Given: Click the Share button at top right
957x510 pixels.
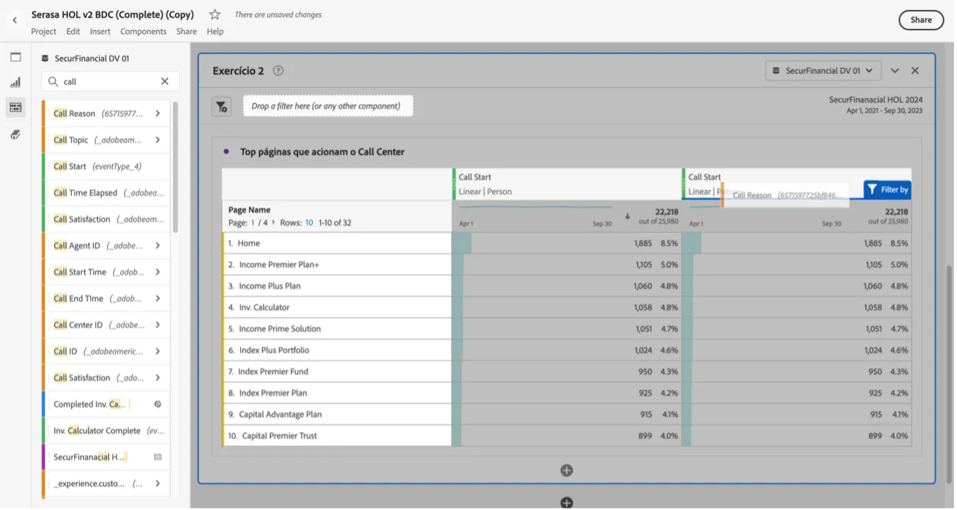Looking at the screenshot, I should pyautogui.click(x=921, y=21).
